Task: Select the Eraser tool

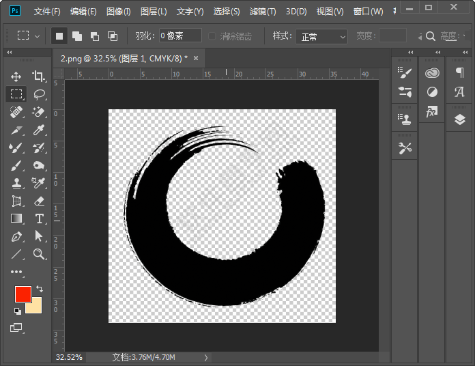Action: [x=39, y=201]
